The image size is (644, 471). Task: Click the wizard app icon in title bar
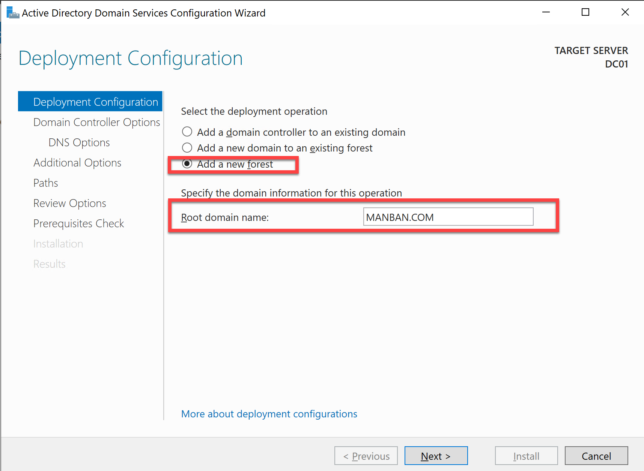tap(13, 13)
